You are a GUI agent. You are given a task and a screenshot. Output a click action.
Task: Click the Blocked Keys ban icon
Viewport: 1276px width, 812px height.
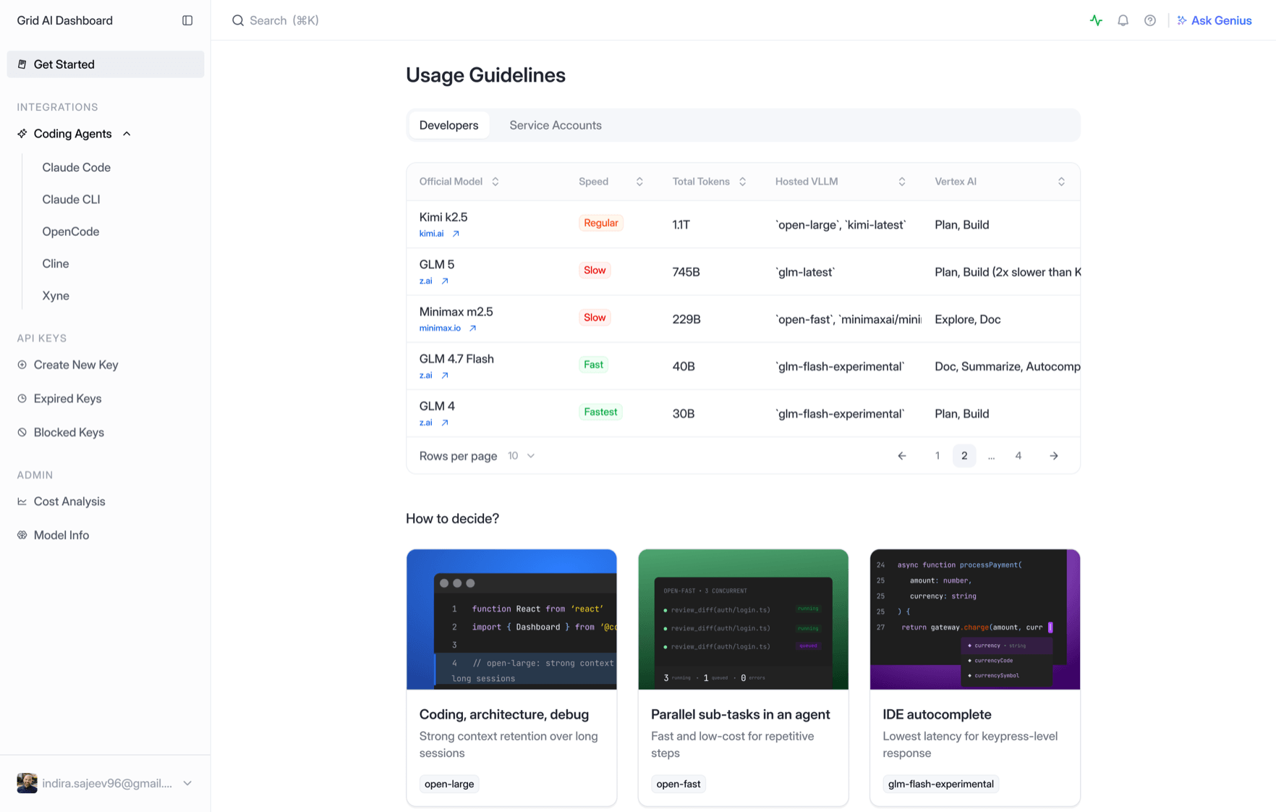point(22,432)
